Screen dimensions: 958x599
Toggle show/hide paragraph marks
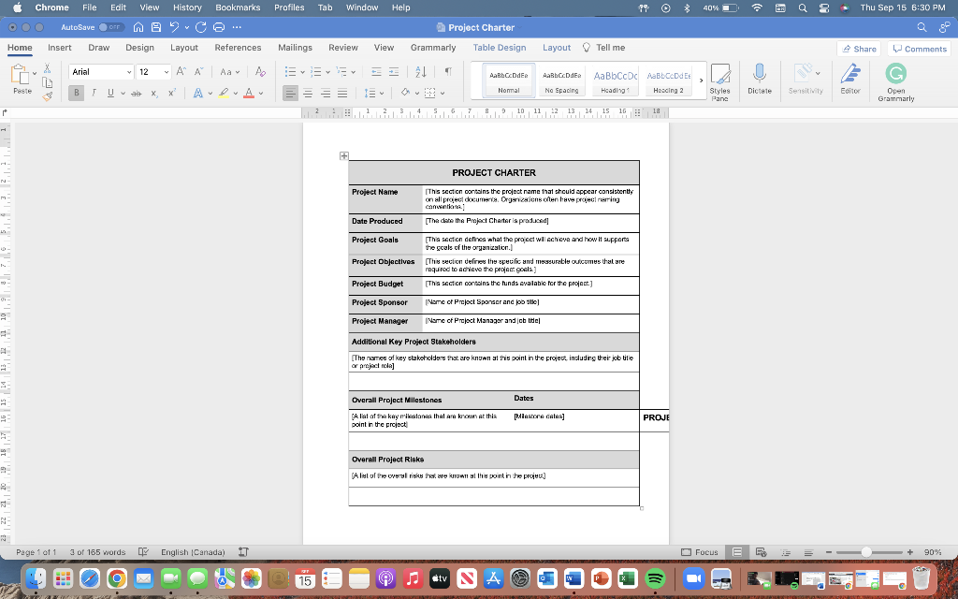point(448,71)
